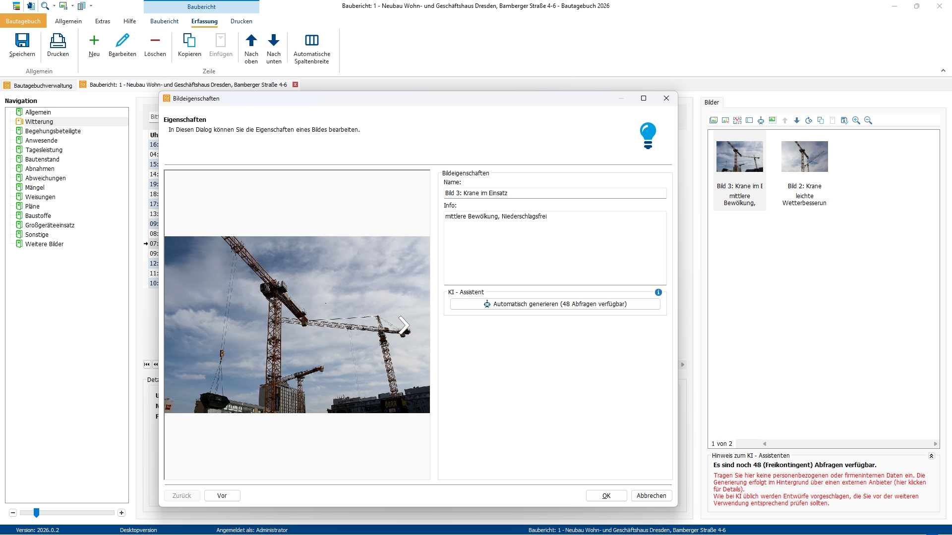Click the Abbrechen button
This screenshot has width=952, height=535.
tap(651, 495)
